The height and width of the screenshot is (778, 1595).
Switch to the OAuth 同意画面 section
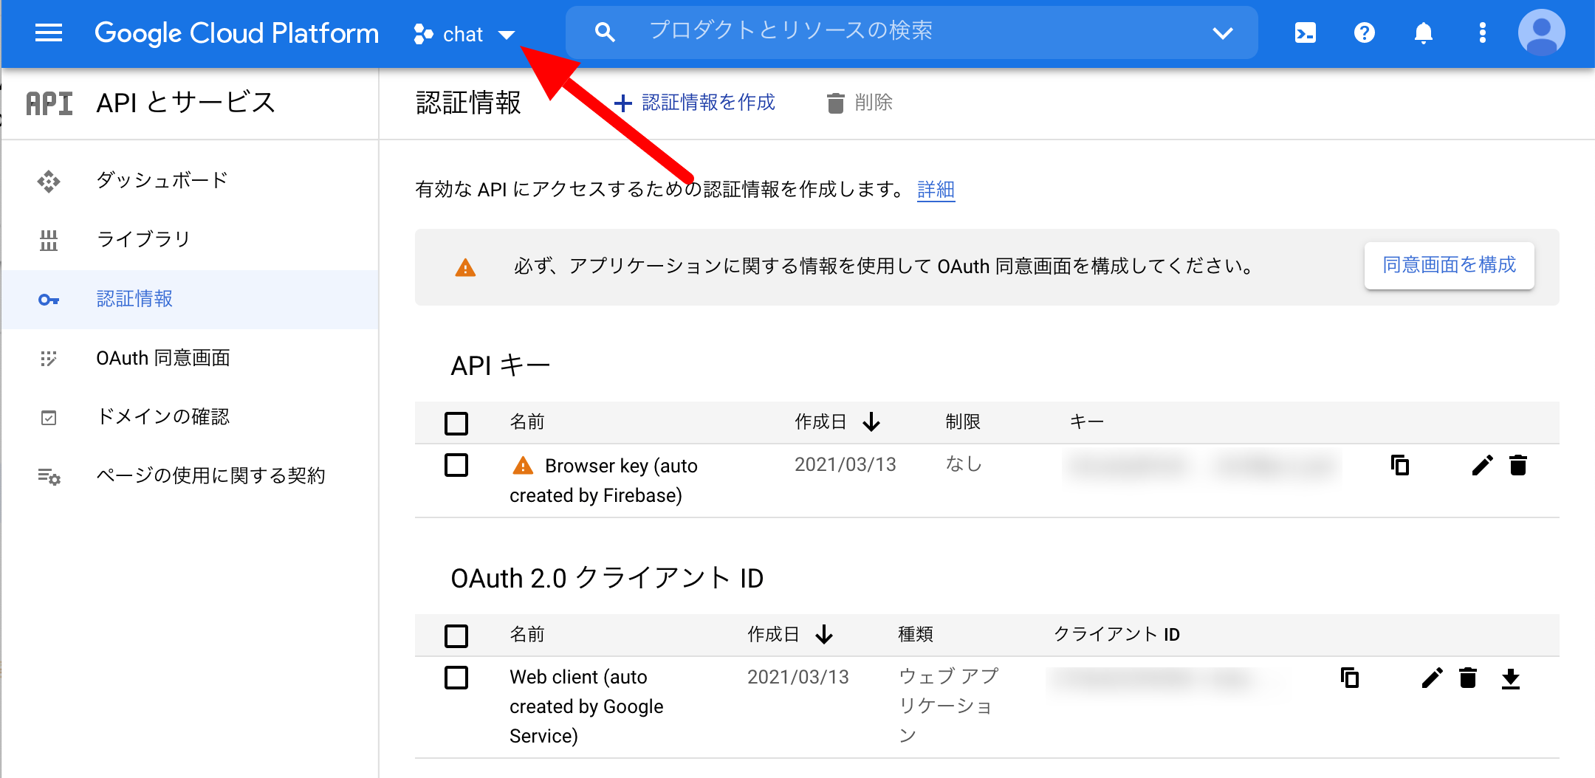(163, 358)
